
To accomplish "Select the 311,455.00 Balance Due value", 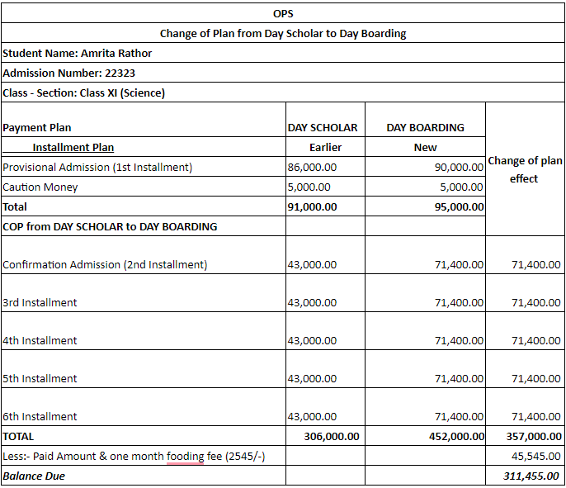I will (x=532, y=476).
